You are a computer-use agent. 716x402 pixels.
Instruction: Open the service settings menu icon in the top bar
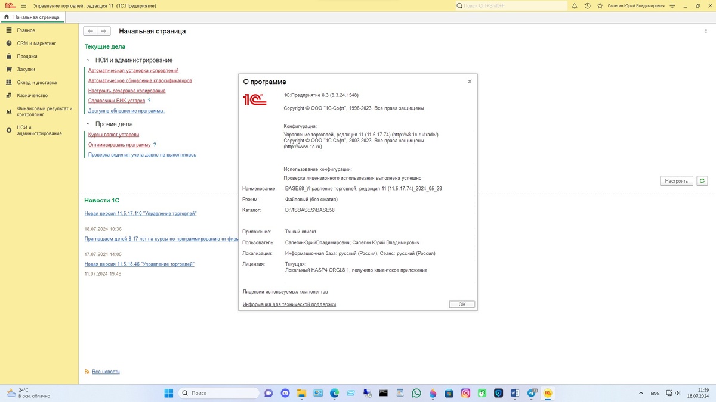[x=672, y=5]
